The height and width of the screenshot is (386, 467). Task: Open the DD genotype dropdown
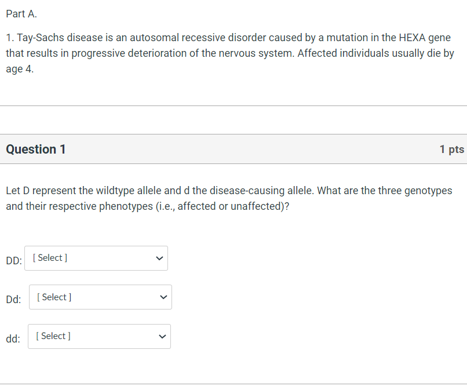click(x=96, y=258)
